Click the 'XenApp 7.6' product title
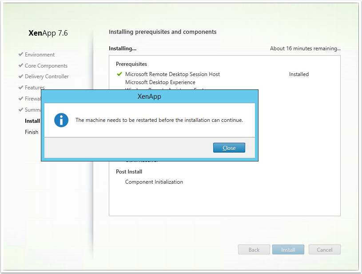Image resolution: width=362 pixels, height=274 pixels. [x=48, y=33]
